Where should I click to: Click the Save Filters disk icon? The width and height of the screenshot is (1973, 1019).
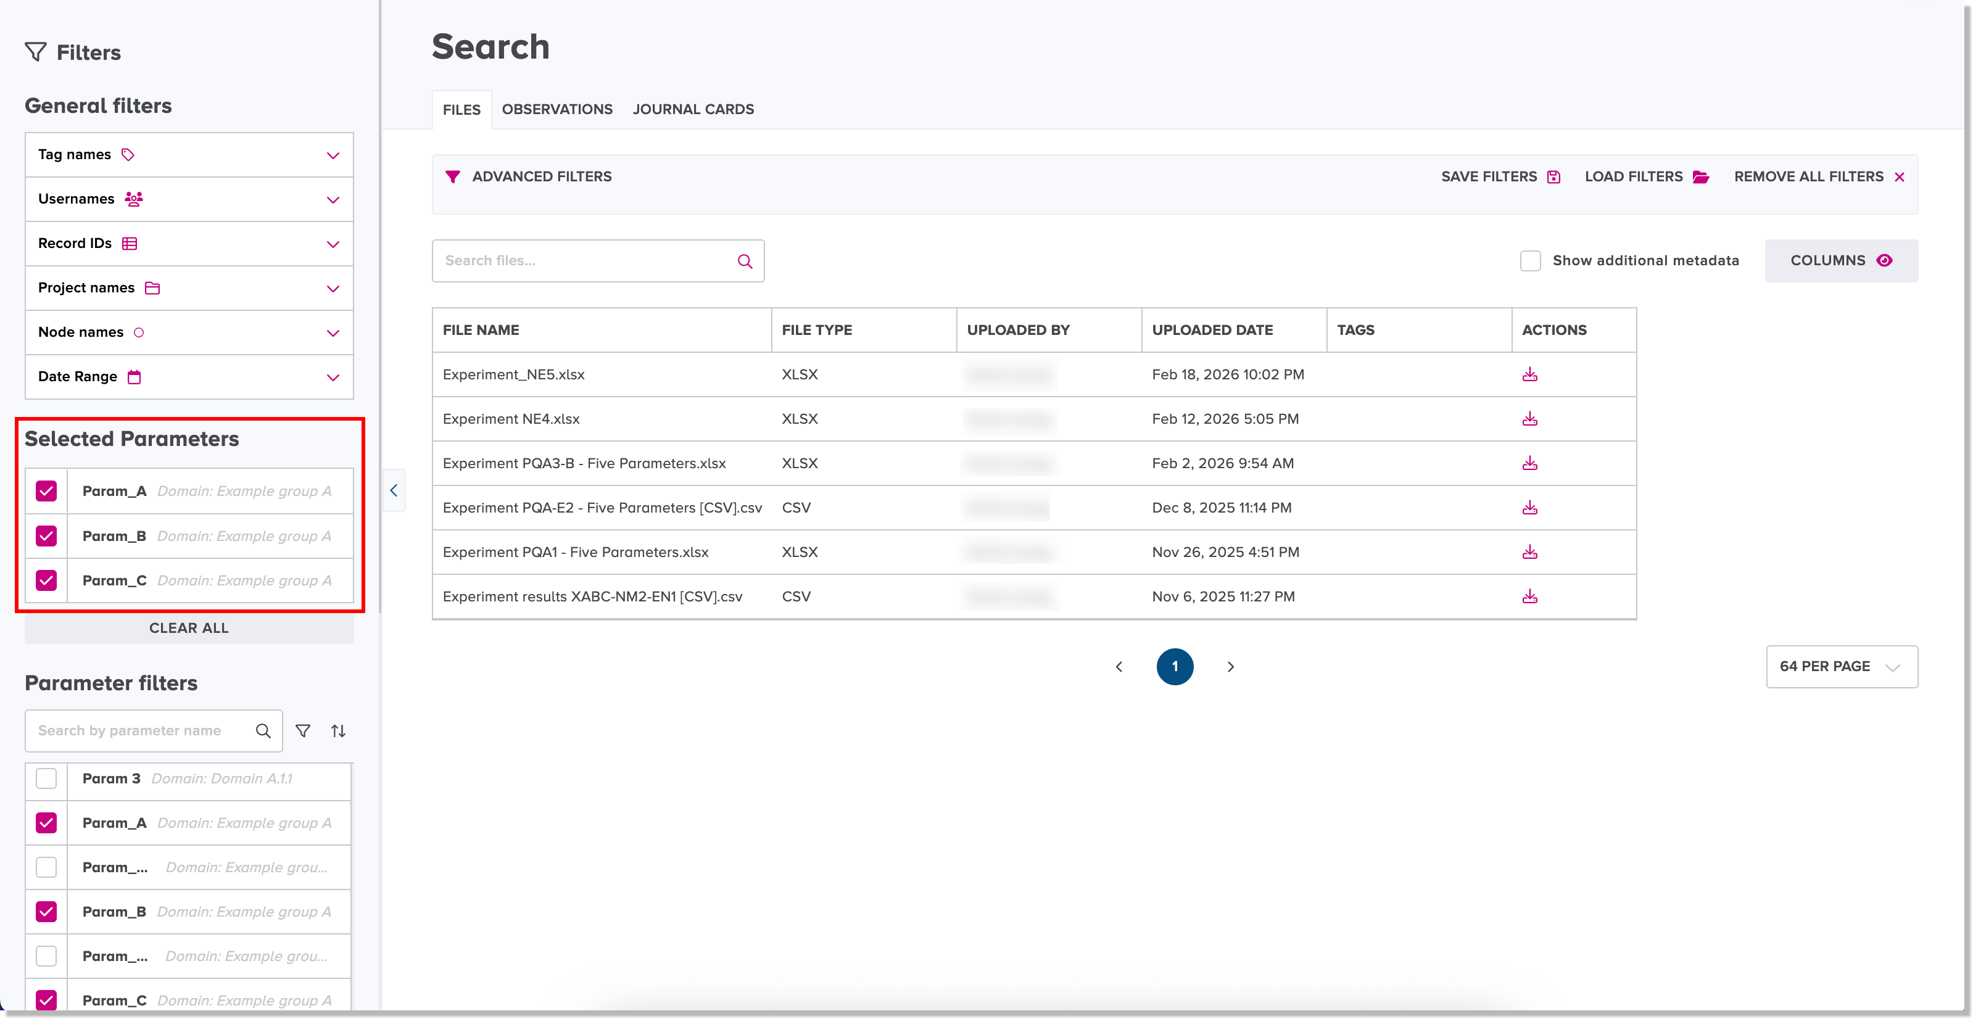pos(1553,177)
